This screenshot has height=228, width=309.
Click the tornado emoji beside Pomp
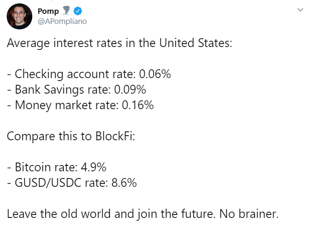66,10
